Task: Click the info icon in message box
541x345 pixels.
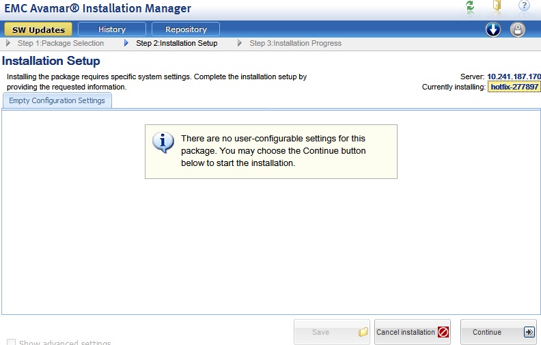Action: pos(163,142)
